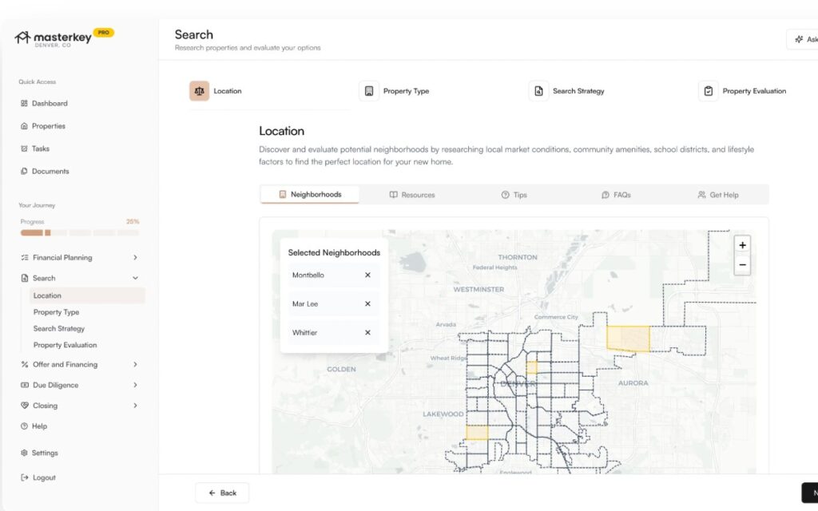Remove Mar Lee from selected neighborhoods
The width and height of the screenshot is (818, 511).
pyautogui.click(x=367, y=304)
